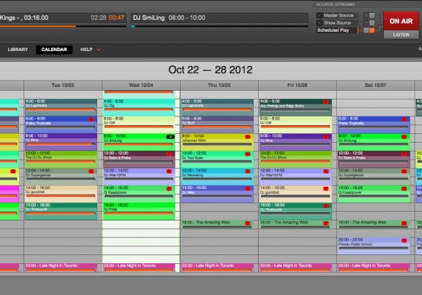
Task: Toggle the Scheduled Play switch
Action: pyautogui.click(x=369, y=30)
